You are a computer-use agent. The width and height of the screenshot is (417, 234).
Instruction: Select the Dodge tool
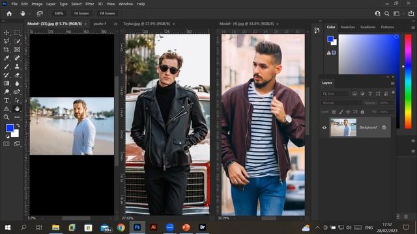(x=7, y=92)
